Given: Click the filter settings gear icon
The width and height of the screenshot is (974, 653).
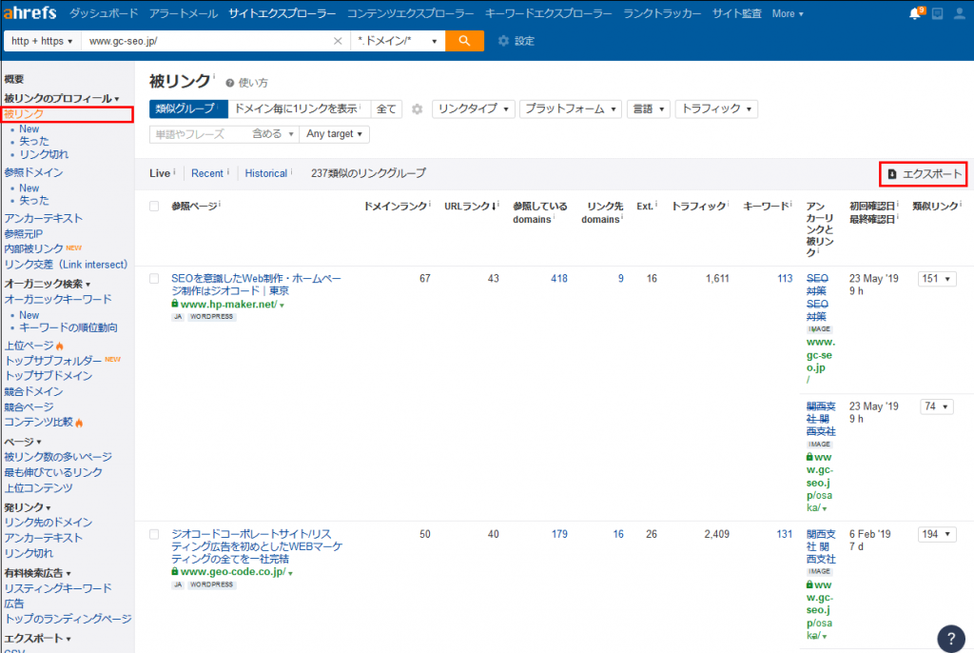Looking at the screenshot, I should pos(417,109).
